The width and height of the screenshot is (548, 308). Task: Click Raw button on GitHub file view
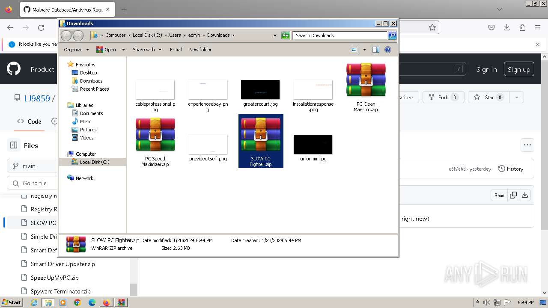pos(499,195)
